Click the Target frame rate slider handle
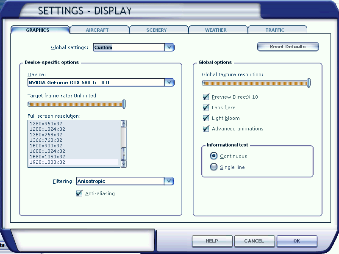 (124, 104)
